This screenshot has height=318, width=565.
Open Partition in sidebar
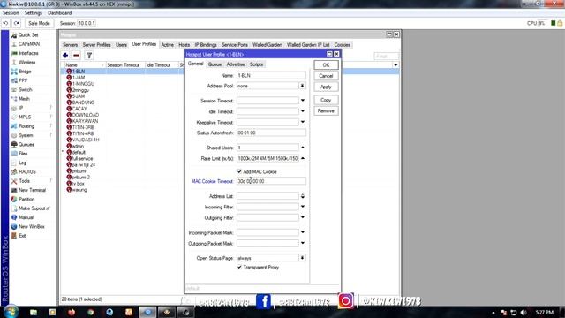pos(26,199)
